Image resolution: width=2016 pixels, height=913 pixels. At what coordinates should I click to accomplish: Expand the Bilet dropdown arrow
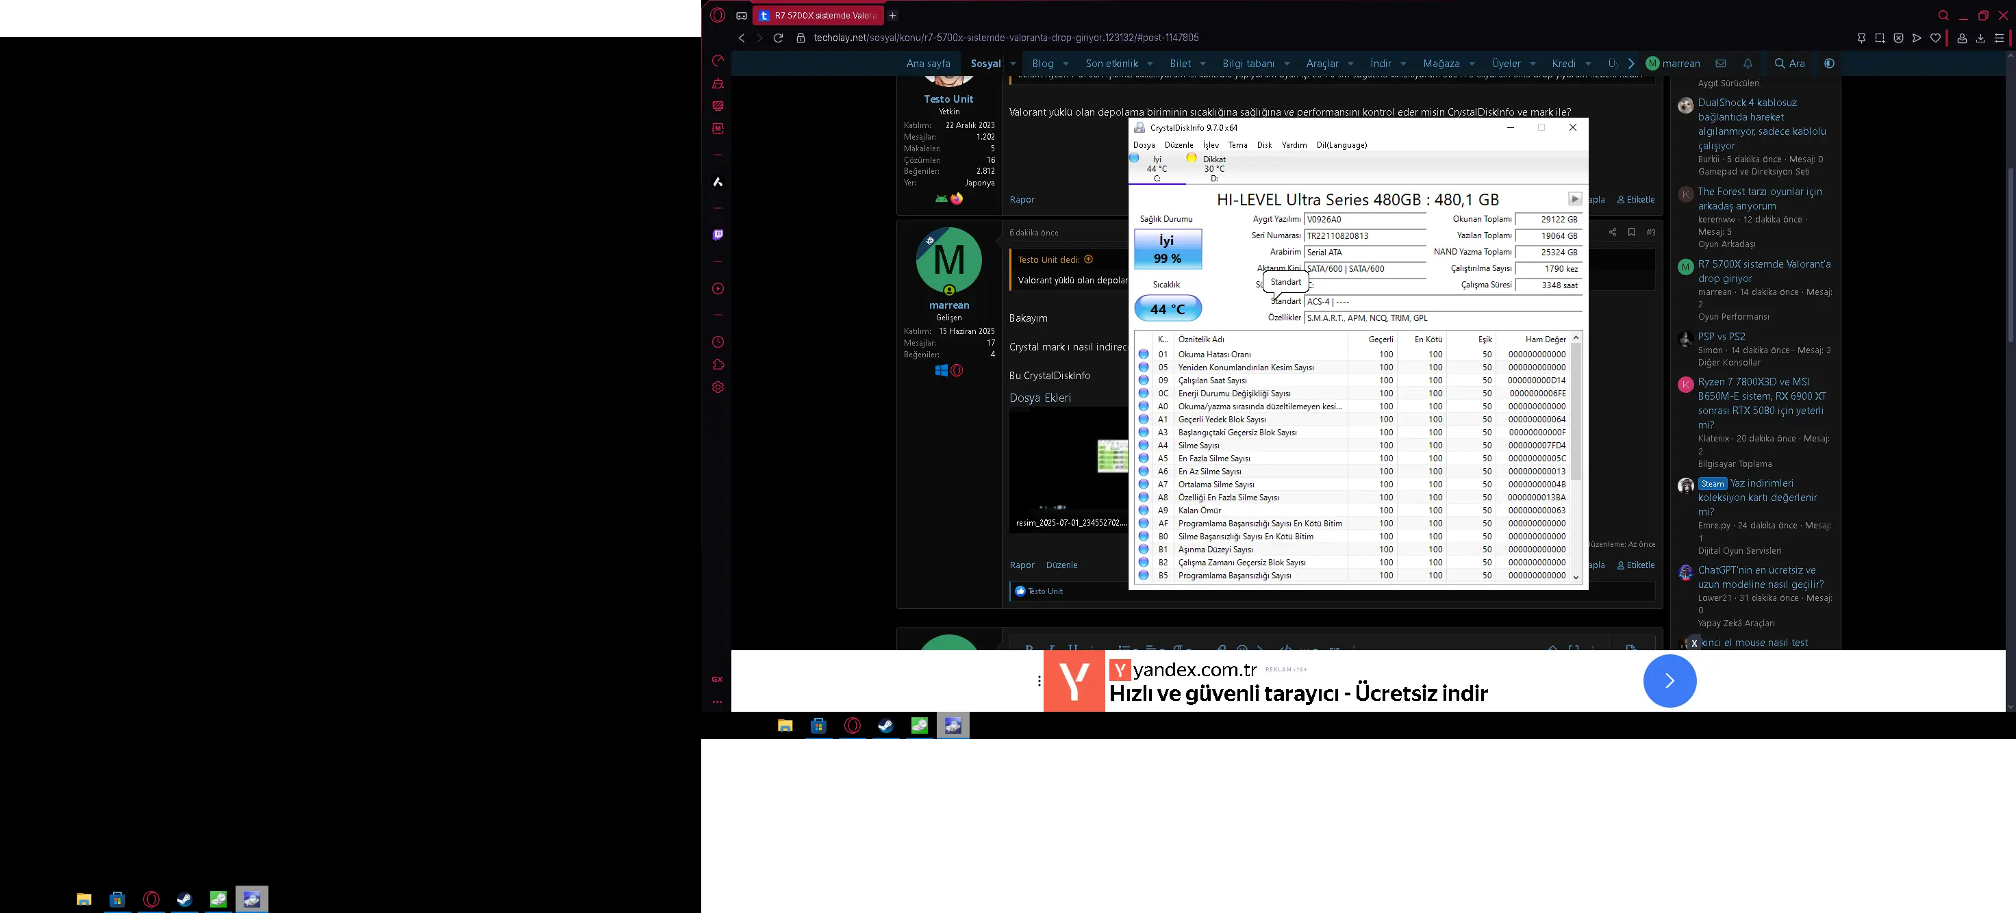pyautogui.click(x=1202, y=64)
